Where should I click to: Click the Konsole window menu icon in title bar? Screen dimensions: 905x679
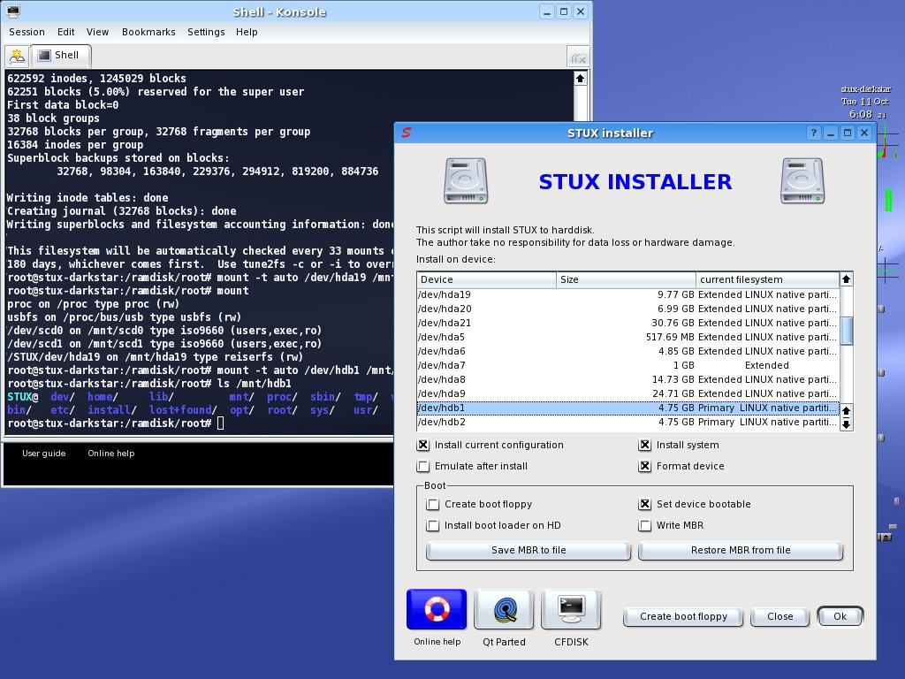[x=12, y=11]
